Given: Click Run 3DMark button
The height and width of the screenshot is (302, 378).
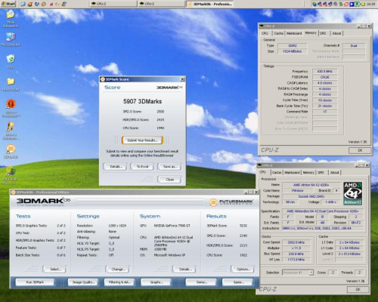Looking at the screenshot, I should click(x=35, y=282).
